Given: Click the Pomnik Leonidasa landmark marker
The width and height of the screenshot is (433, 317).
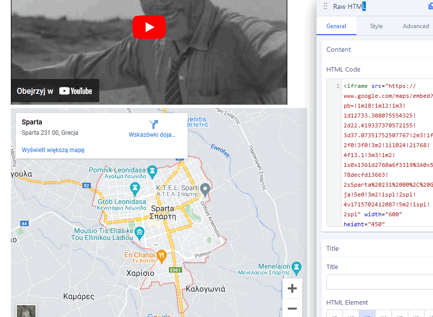Looking at the screenshot, I should [152, 169].
